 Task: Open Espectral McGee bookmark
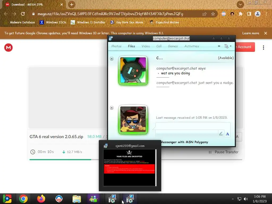(x=164, y=22)
